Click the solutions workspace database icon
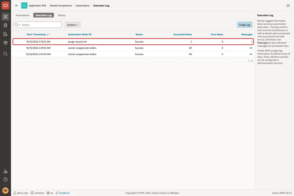 pyautogui.click(x=32, y=193)
